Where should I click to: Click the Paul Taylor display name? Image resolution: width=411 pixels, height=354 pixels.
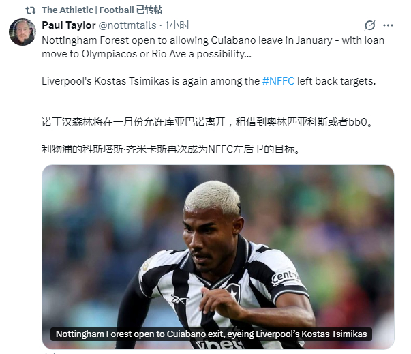click(69, 25)
